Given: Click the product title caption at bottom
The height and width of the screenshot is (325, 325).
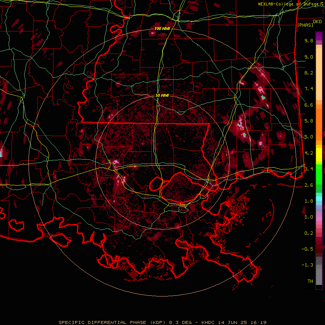Looking at the screenshot, I should click(x=162, y=322).
